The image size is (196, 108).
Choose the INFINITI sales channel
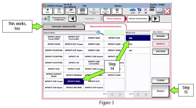161,44
